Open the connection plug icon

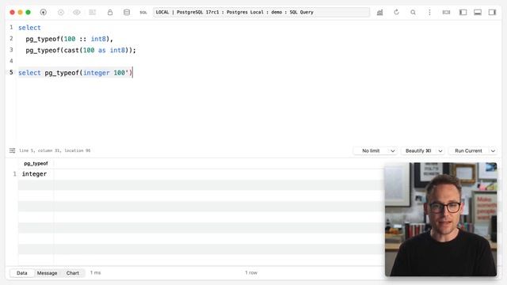[44, 13]
